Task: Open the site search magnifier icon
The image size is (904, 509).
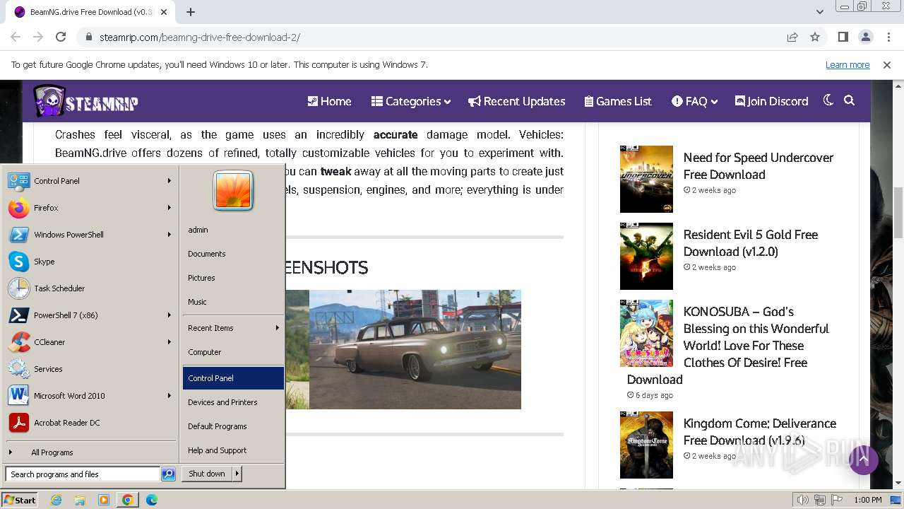Action: pyautogui.click(x=850, y=100)
